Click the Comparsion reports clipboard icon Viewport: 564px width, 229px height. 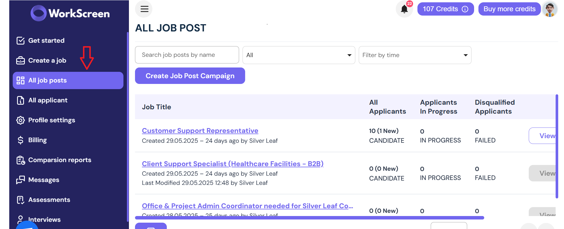coord(21,160)
